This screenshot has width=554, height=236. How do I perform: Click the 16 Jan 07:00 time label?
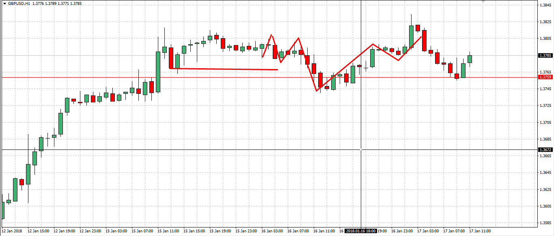298,231
